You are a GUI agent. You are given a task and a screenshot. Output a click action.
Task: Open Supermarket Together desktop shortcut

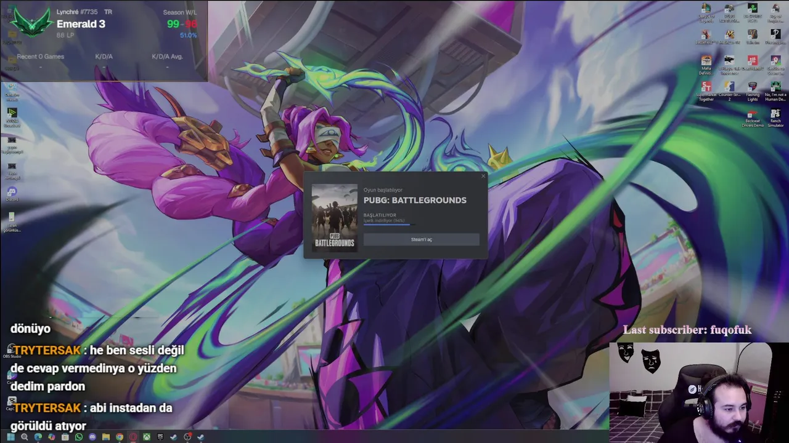[706, 91]
